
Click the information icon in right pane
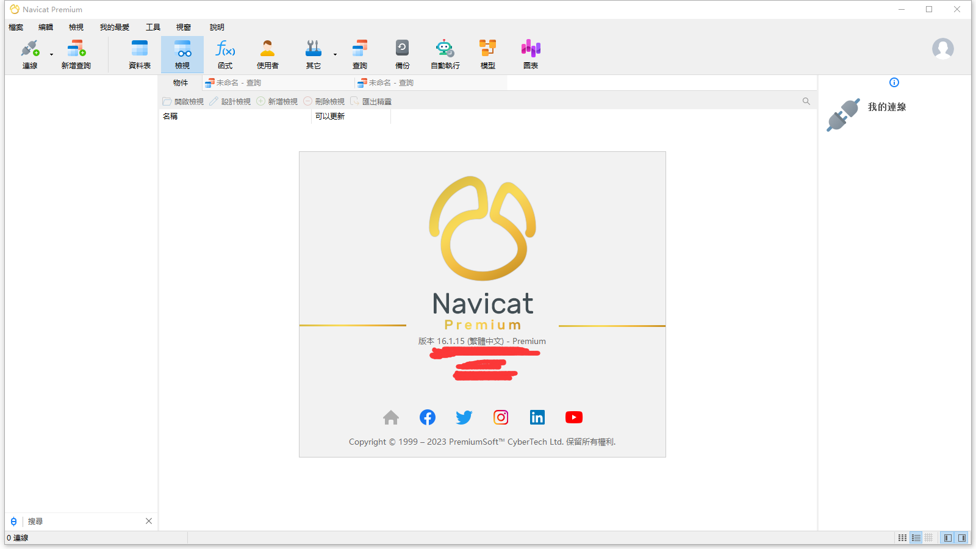[894, 82]
